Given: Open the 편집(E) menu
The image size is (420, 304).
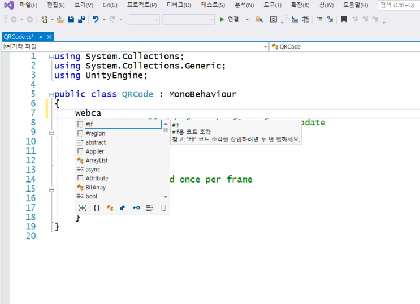Looking at the screenshot, I should click(56, 5).
